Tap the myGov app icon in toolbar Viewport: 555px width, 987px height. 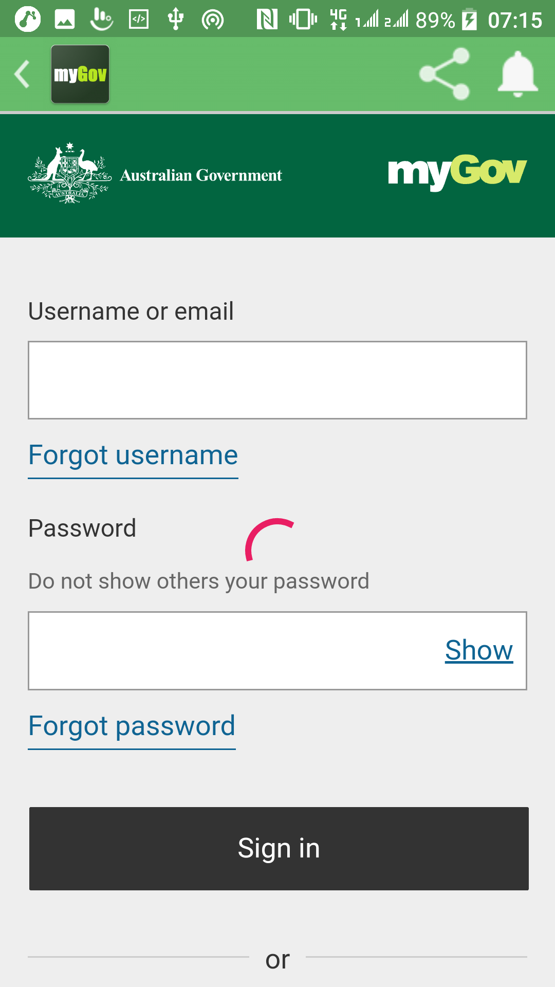80,75
